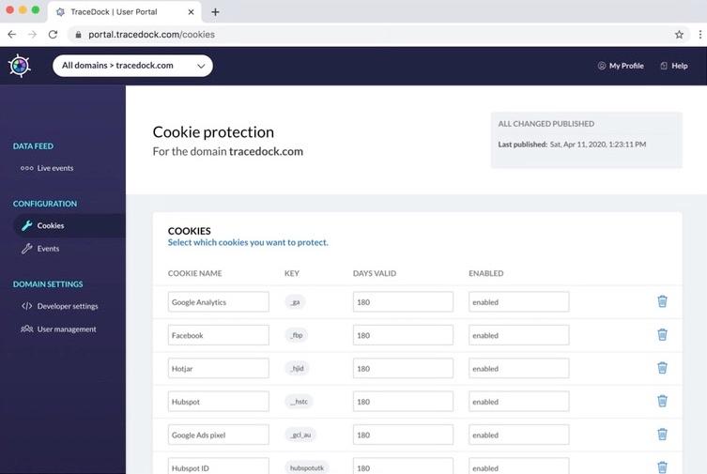Go to Live events
This screenshot has width=707, height=474.
pos(46,168)
